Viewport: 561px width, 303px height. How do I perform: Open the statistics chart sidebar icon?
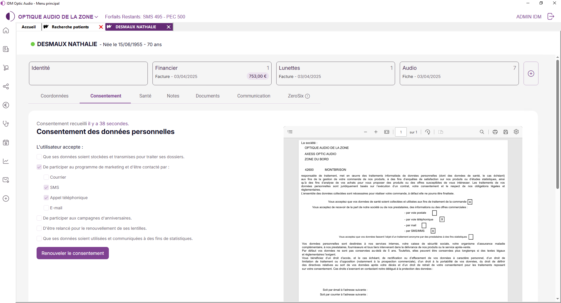coord(6,161)
